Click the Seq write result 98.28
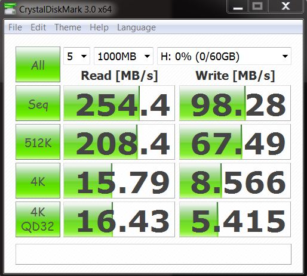The image size is (307, 276). point(235,103)
